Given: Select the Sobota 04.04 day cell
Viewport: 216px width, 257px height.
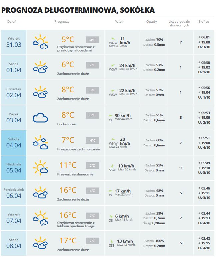Looking at the screenshot, I should (x=14, y=143).
